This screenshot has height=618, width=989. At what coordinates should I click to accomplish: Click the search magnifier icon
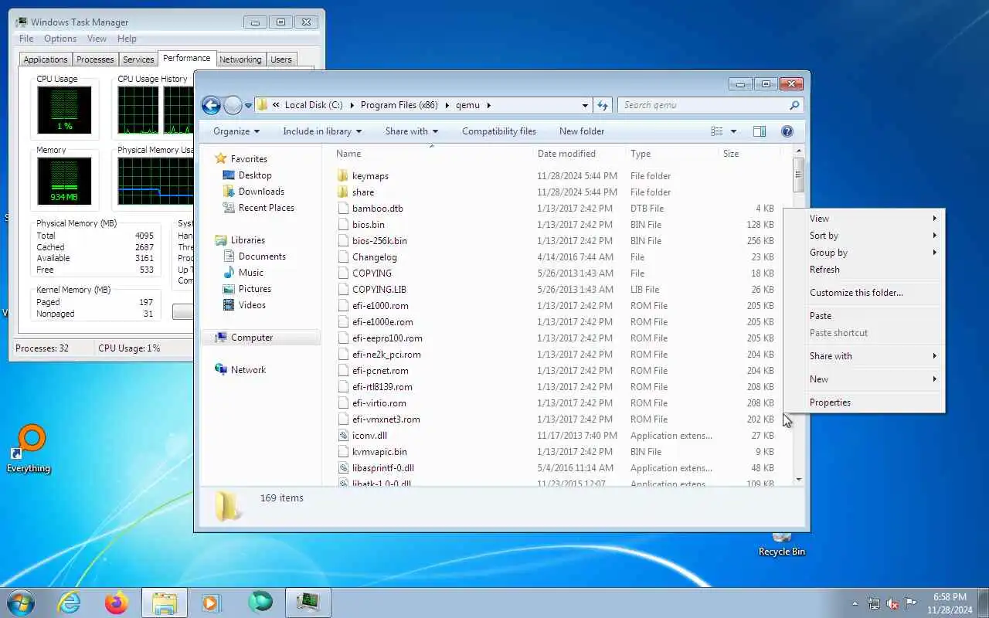click(x=794, y=105)
